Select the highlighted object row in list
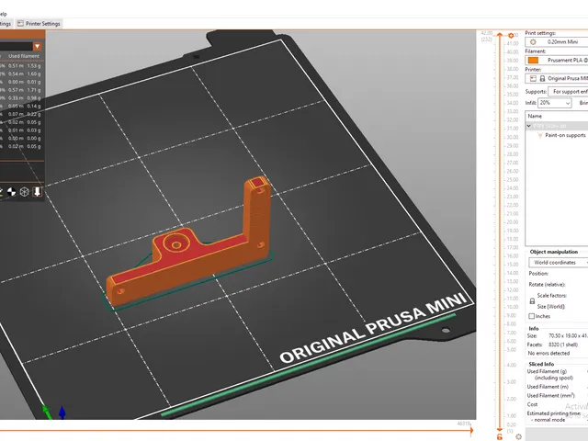The image size is (588, 441). coord(557,126)
